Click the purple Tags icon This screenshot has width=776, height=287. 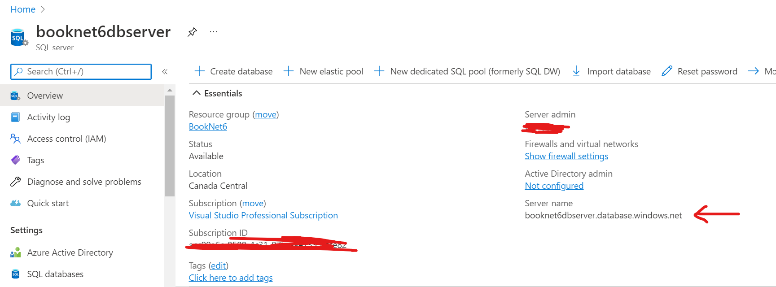pos(15,160)
